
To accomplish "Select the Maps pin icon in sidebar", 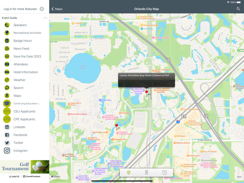I will tap(7, 95).
